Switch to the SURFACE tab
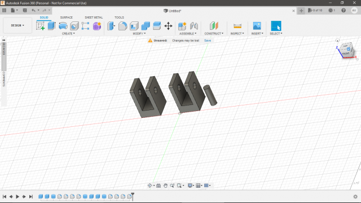This screenshot has height=203, width=361. [x=67, y=17]
